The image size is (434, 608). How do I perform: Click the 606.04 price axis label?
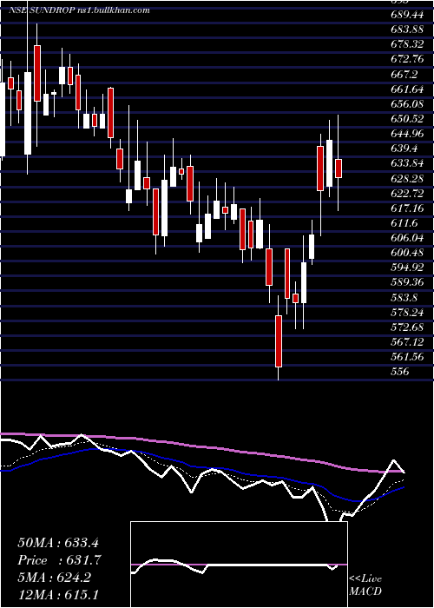[x=407, y=238]
